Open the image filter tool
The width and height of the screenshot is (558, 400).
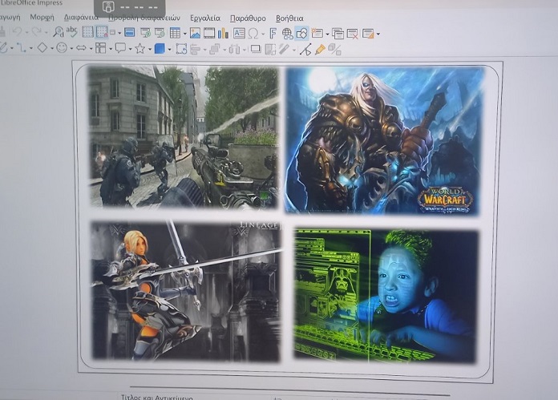coord(284,49)
